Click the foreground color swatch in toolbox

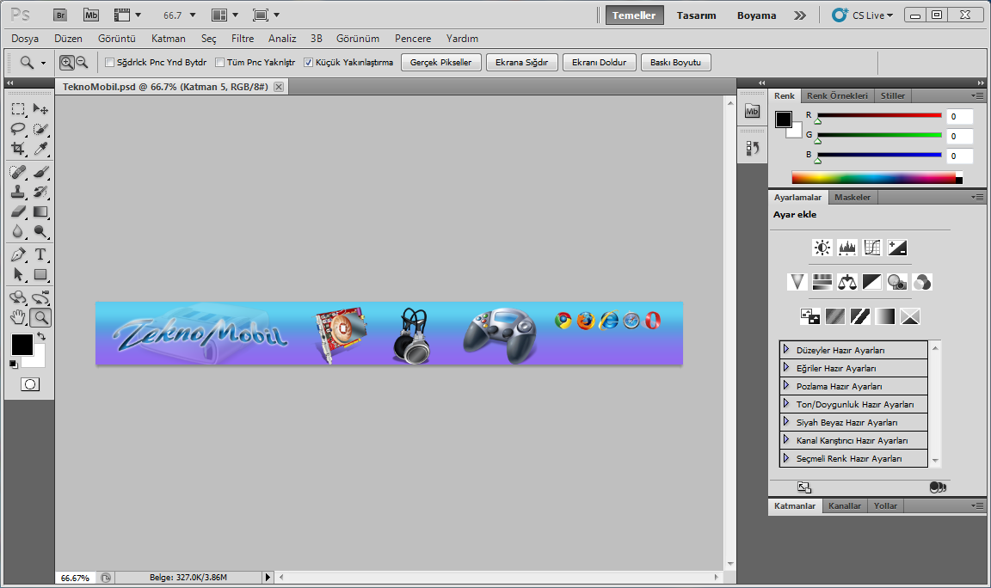point(21,344)
